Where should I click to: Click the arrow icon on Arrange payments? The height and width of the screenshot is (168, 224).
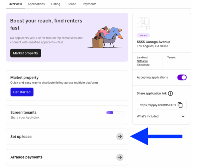(x=120, y=157)
